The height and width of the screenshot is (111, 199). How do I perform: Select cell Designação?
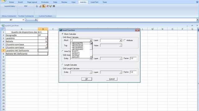click(22, 35)
